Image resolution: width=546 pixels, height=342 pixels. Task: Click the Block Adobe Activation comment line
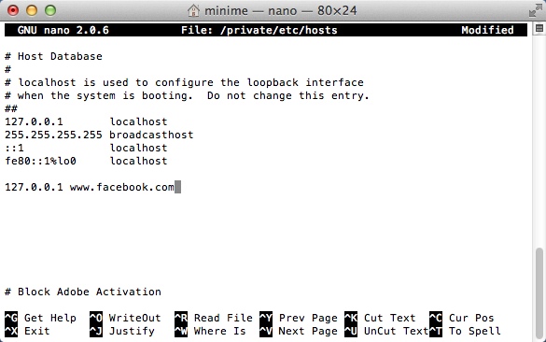pos(83,292)
